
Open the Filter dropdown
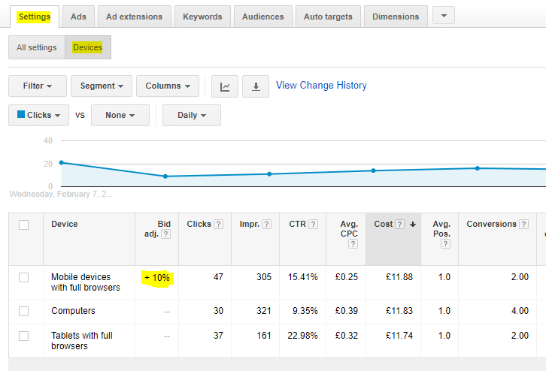click(38, 86)
